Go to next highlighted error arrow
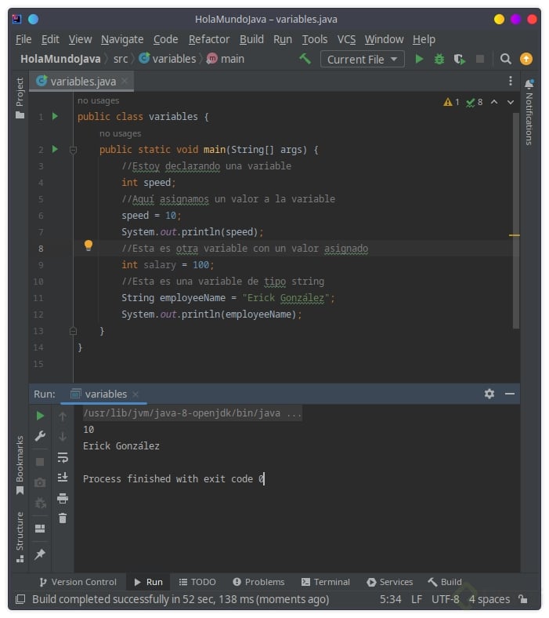This screenshot has width=549, height=618. click(511, 102)
